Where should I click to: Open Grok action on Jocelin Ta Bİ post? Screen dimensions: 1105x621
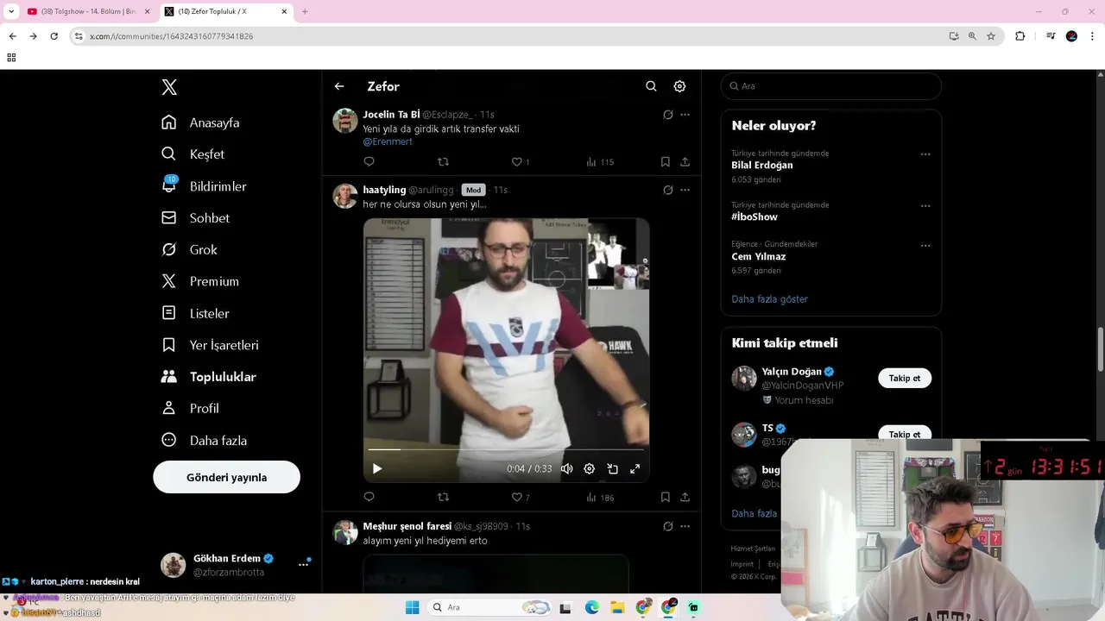(x=667, y=115)
